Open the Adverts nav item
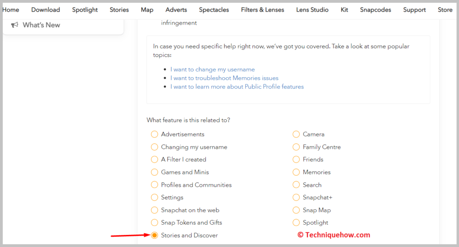The width and height of the screenshot is (459, 247). click(176, 10)
